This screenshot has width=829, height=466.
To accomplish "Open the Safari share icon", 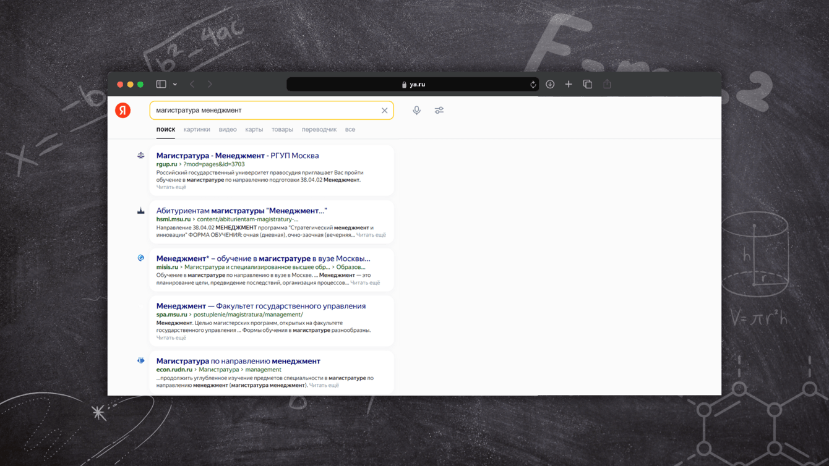I will [608, 84].
